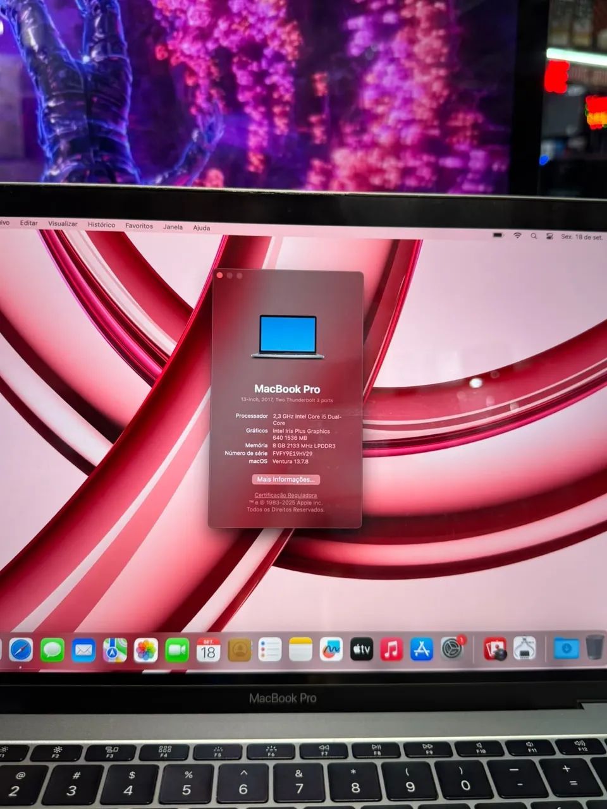607x809 pixels.
Task: Click battery status icon in menu bar
Action: tap(498, 235)
